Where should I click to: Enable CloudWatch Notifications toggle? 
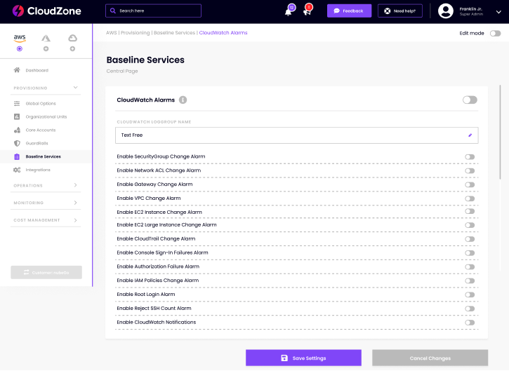[470, 323]
